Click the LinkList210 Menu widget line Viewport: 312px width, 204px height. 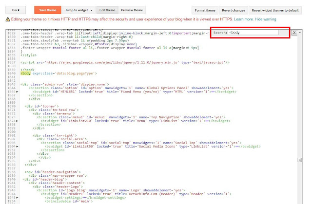(x=136, y=121)
